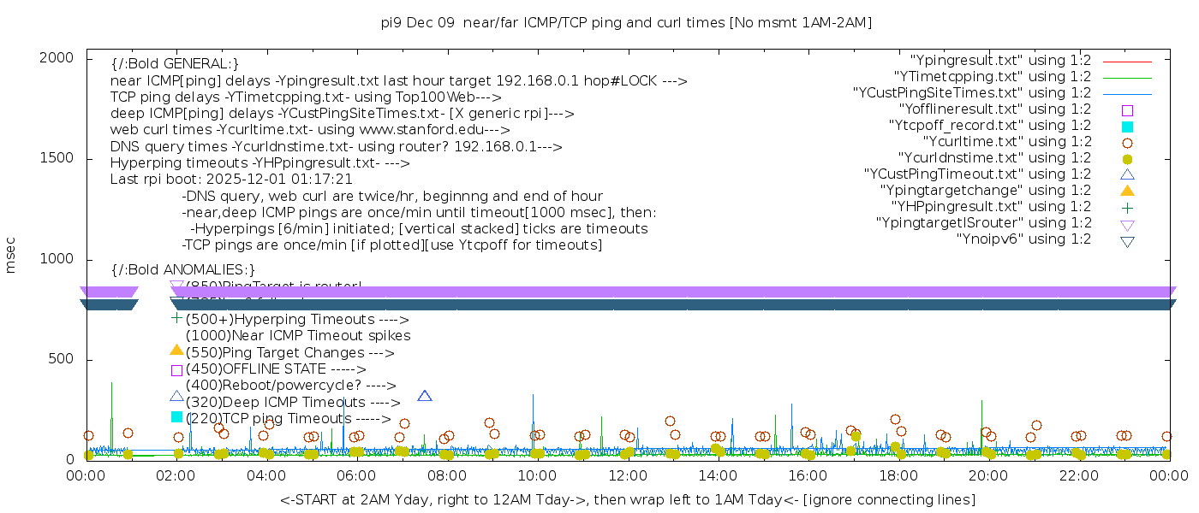Click the purple square beside the Yofflineresult.txt legend entry
Image resolution: width=1199 pixels, height=513 pixels.
click(1127, 109)
